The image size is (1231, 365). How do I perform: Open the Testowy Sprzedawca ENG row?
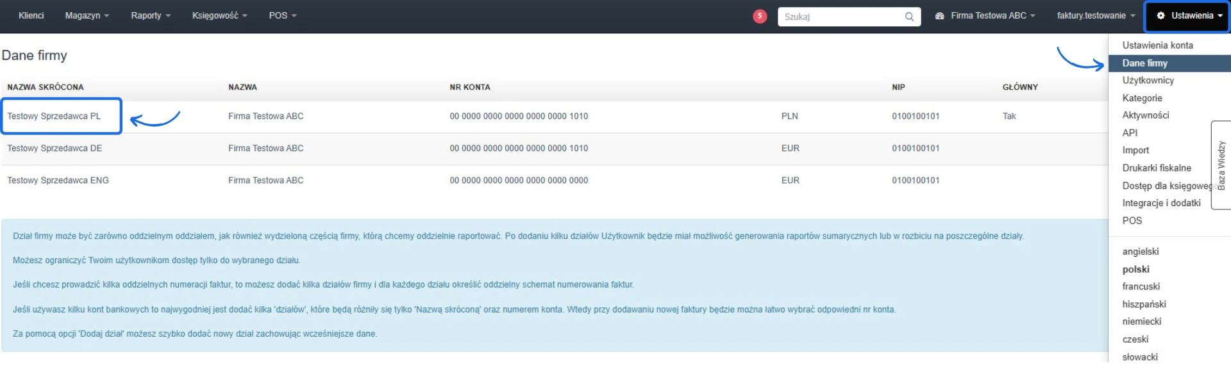pyautogui.click(x=58, y=181)
